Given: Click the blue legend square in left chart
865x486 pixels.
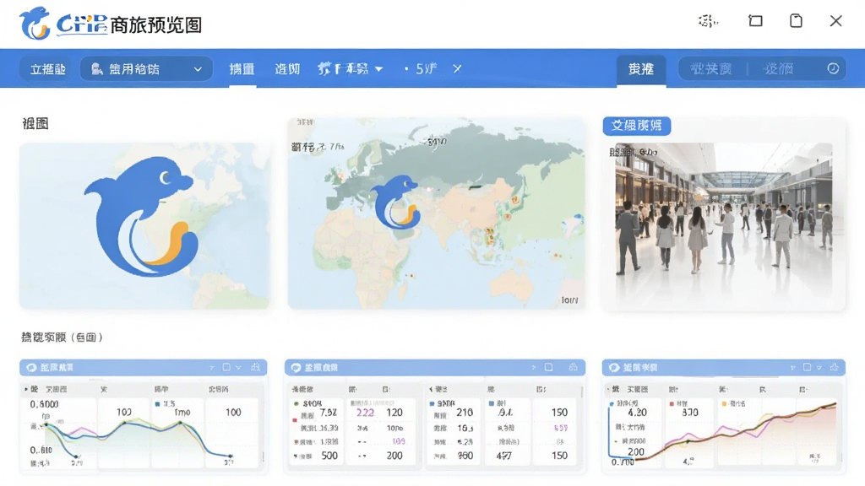Looking at the screenshot, I should tap(157, 404).
